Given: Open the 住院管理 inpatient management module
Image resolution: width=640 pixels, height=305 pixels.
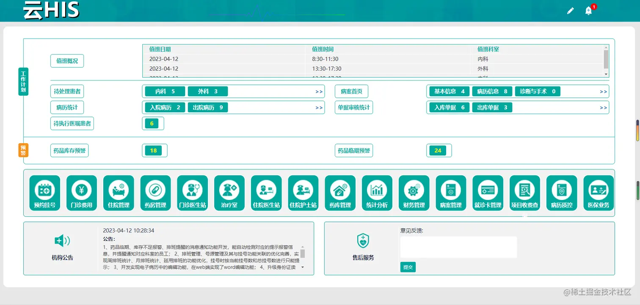Looking at the screenshot, I should (x=119, y=193).
